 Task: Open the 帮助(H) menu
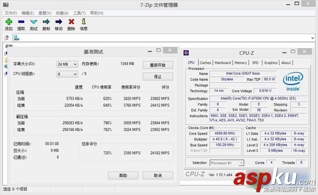pos(97,13)
